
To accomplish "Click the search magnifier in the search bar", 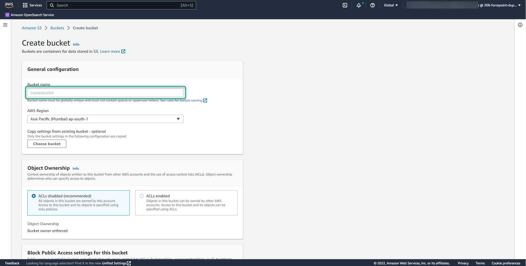I will point(52,5).
